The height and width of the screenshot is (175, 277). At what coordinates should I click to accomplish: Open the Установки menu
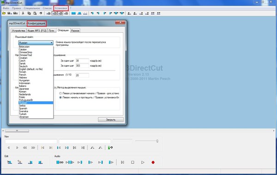click(x=61, y=8)
